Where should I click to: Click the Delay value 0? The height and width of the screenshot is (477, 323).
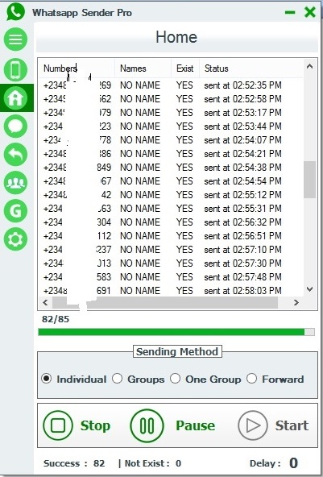293,463
